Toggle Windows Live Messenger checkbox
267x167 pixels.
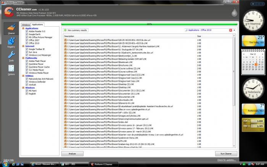27,55
